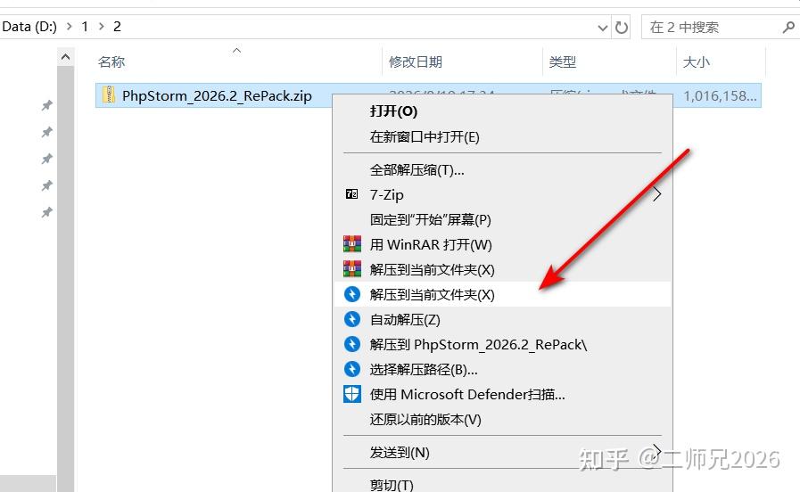The image size is (800, 492).
Task: Click navigation pane scroll-up arrow
Action: pos(65,57)
